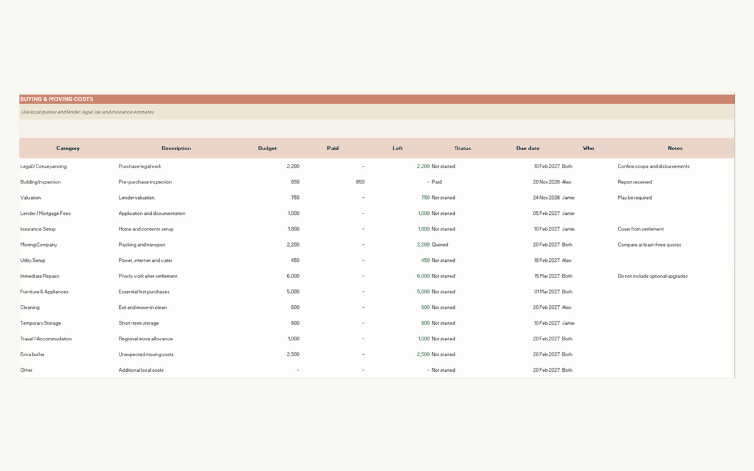
Task: Click the note 'May be required'
Action: tap(635, 198)
